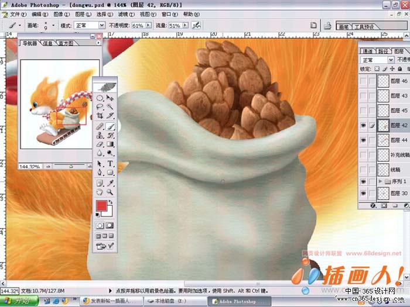Select the Dodge tool
The height and width of the screenshot is (307, 410).
coord(110,153)
